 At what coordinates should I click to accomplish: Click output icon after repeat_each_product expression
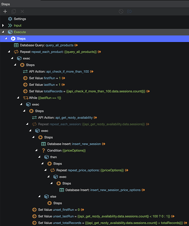99,52
